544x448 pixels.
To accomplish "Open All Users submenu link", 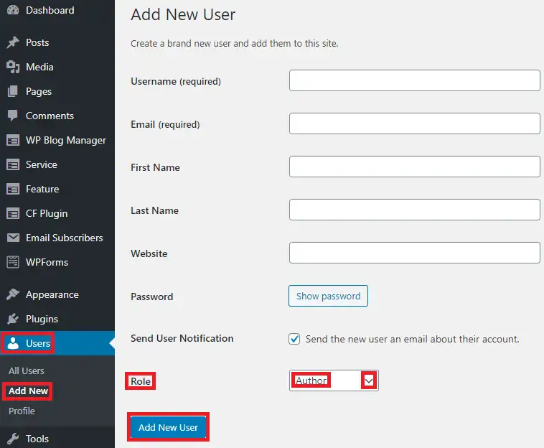I will pos(27,370).
